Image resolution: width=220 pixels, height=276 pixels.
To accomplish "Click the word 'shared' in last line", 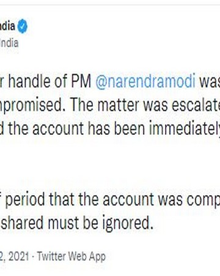I will pos(23,222).
